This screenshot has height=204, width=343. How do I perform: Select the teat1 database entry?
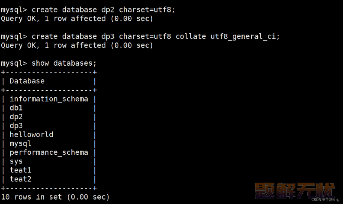point(21,170)
